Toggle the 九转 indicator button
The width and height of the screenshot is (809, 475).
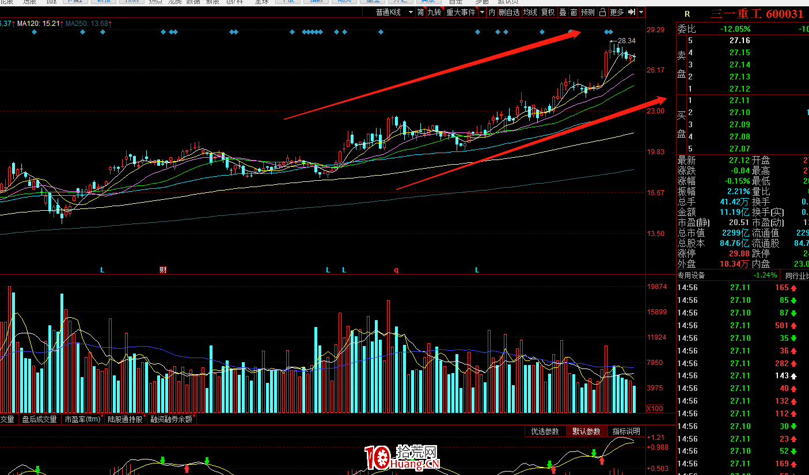pyautogui.click(x=434, y=12)
